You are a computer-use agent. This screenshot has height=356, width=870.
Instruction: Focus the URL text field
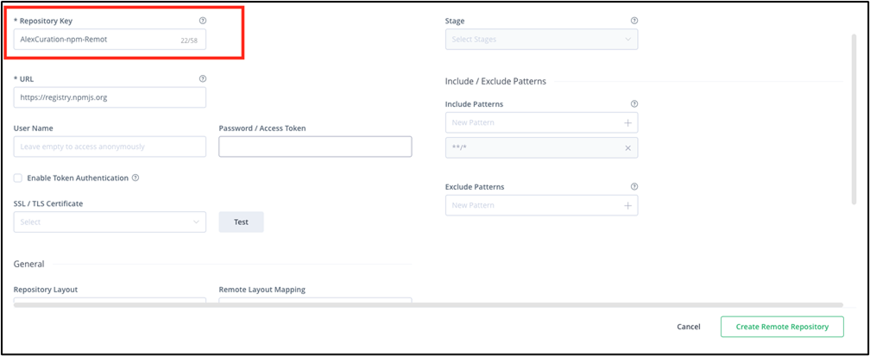click(110, 97)
